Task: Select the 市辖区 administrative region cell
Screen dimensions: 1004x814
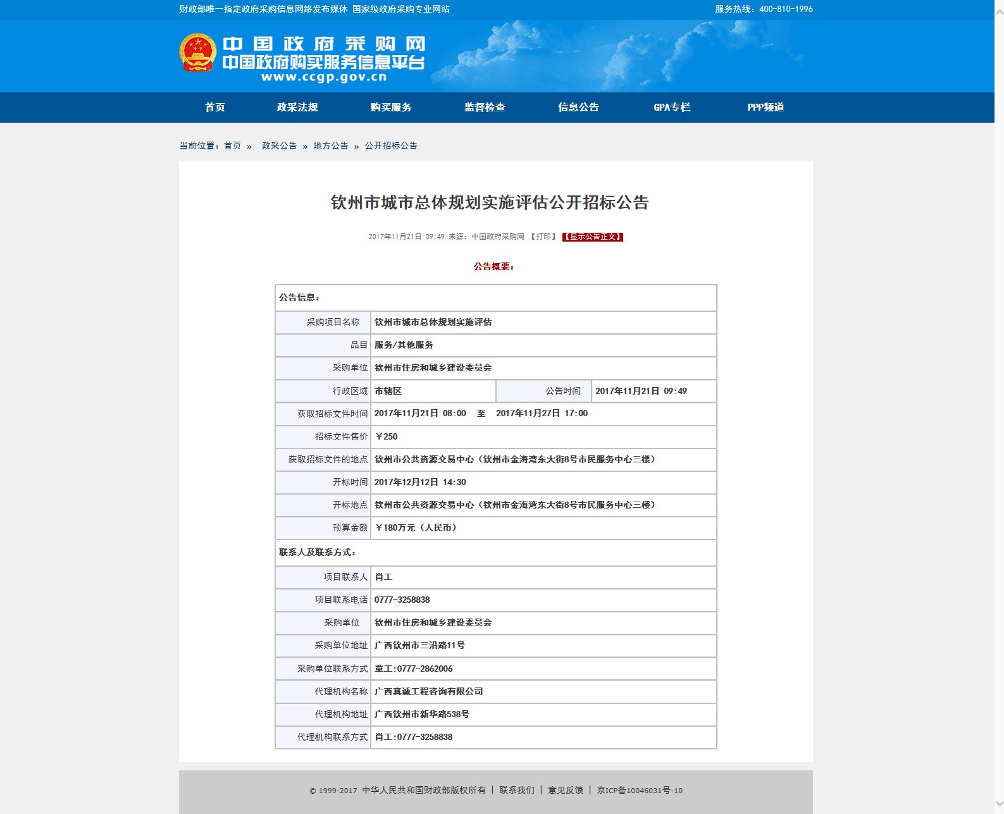Action: [x=433, y=391]
